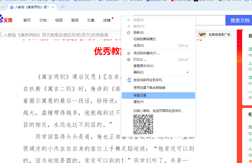Image resolution: width=252 pixels, height=163 pixels.
Task: Click the forward arrow icon beside 前进(O)
Action: (x=128, y=26)
